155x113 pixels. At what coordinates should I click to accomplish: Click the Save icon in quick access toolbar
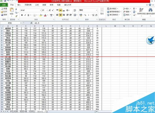tap(5, 1)
